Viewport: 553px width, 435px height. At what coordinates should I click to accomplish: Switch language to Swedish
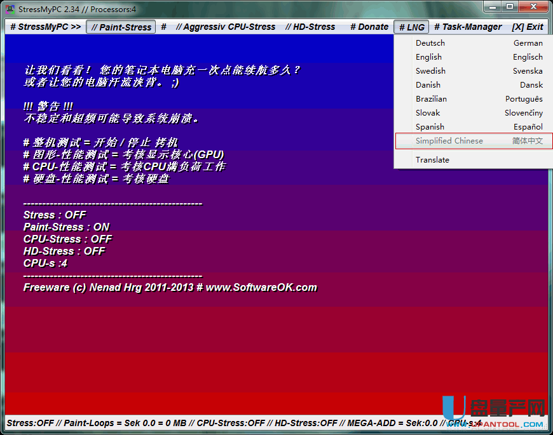(x=430, y=71)
